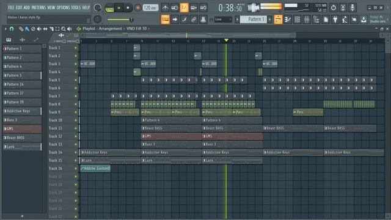Click the red Record button
391x220 pixels.
click(137, 8)
